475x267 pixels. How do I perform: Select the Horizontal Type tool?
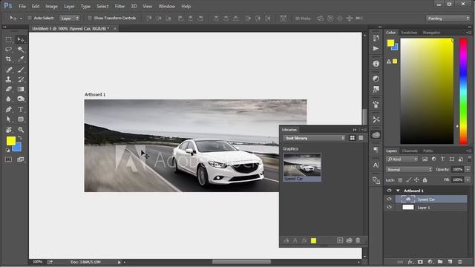(21, 110)
